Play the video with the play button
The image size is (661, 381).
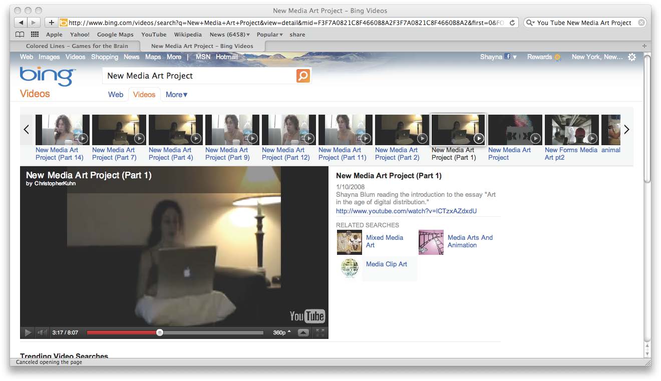click(28, 332)
